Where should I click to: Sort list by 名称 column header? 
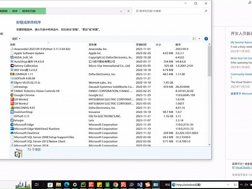coord(13,45)
